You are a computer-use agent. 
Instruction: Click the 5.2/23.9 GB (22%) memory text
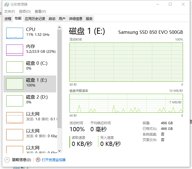[x=41, y=52]
